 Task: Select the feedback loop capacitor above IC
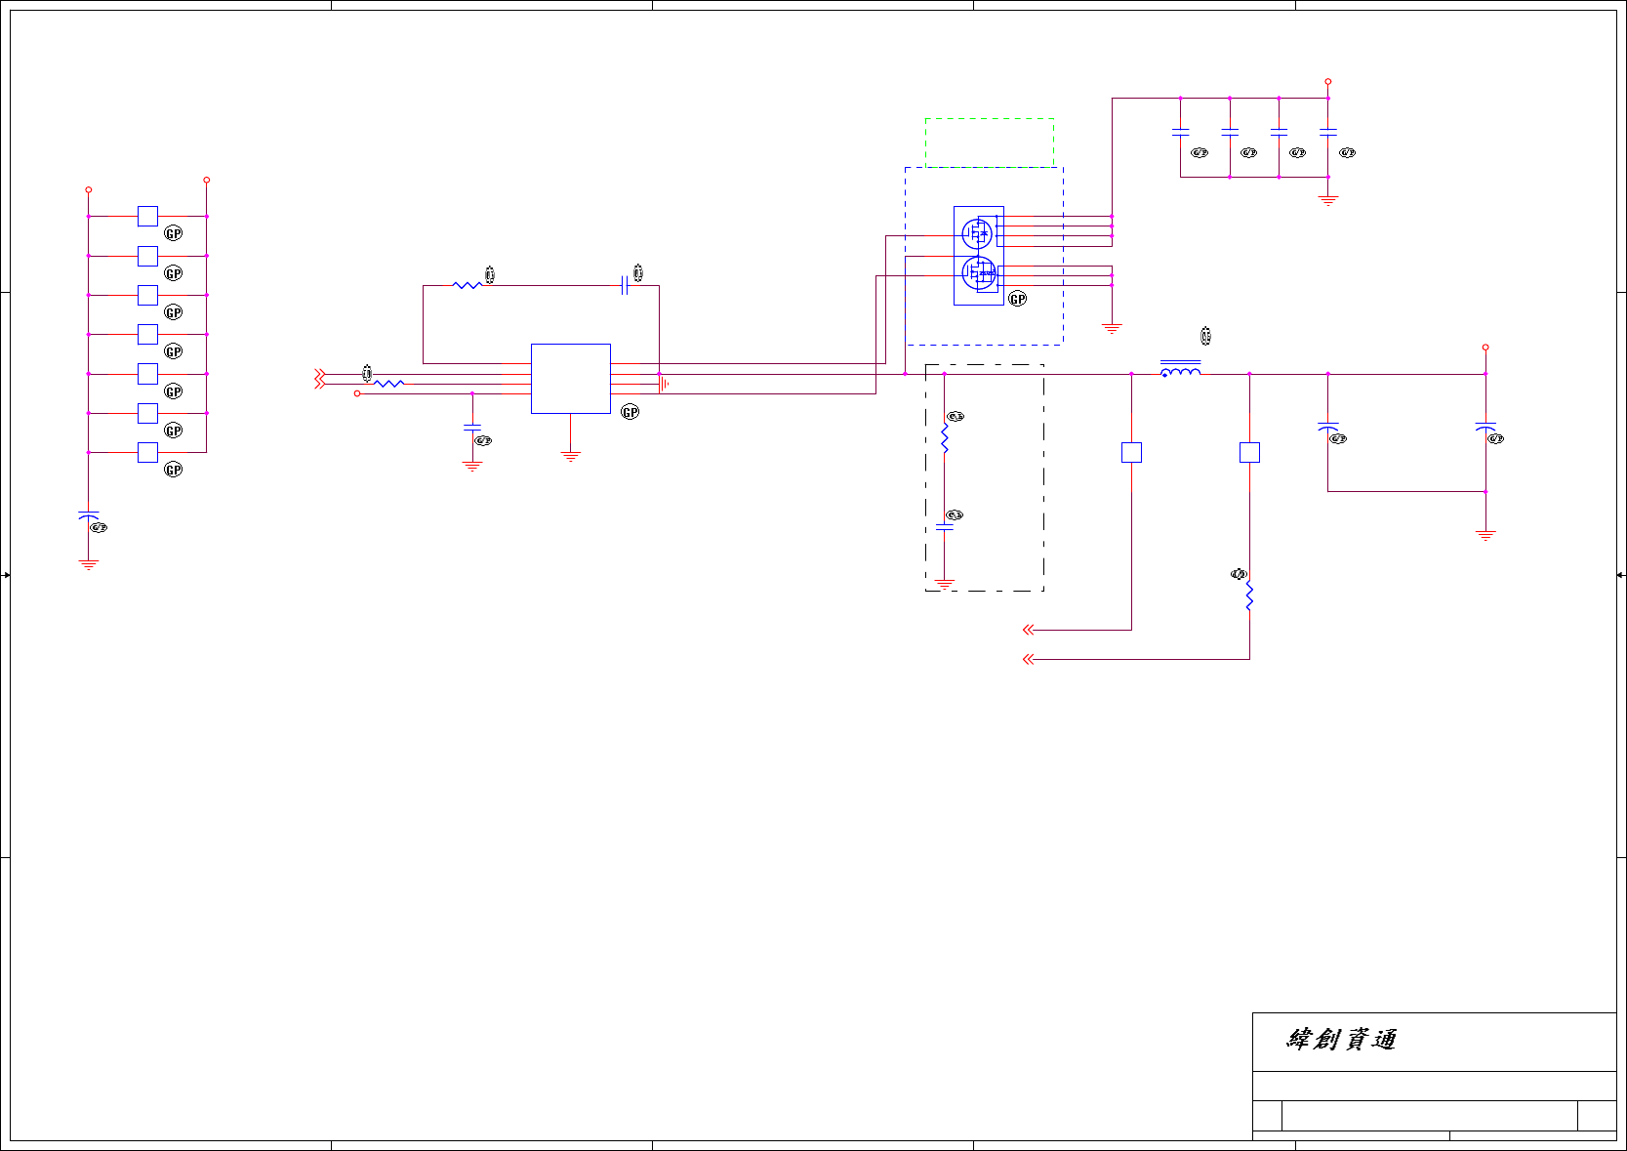(625, 285)
